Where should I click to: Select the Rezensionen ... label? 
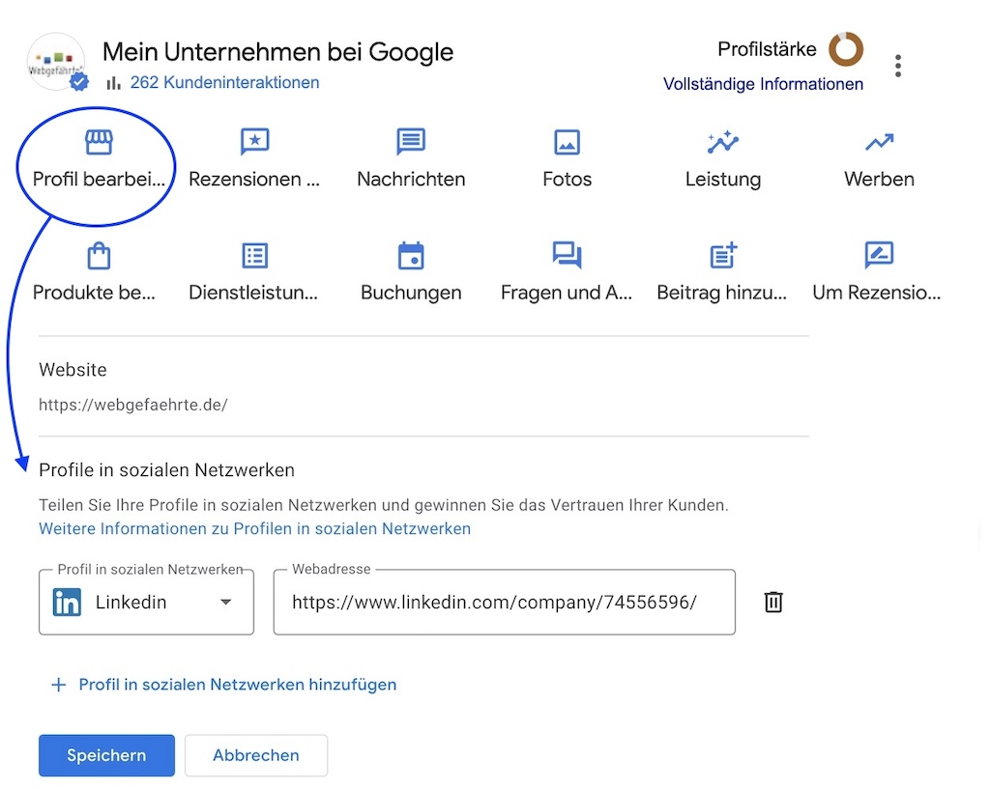click(254, 179)
